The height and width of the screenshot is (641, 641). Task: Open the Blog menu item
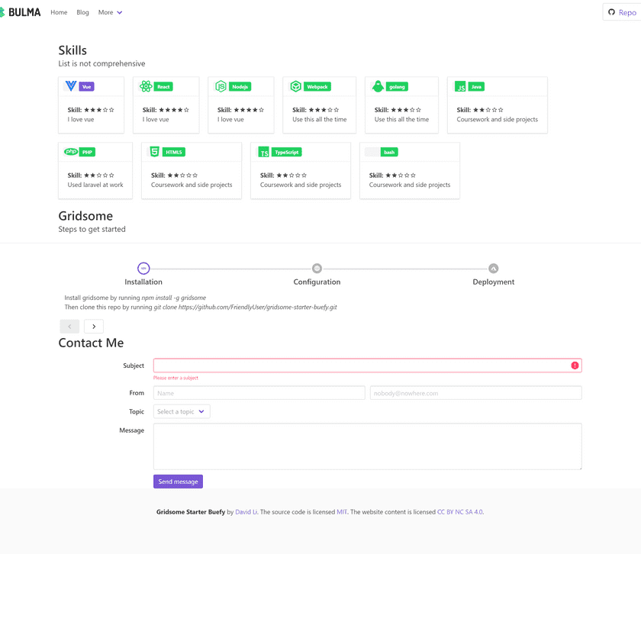click(82, 12)
